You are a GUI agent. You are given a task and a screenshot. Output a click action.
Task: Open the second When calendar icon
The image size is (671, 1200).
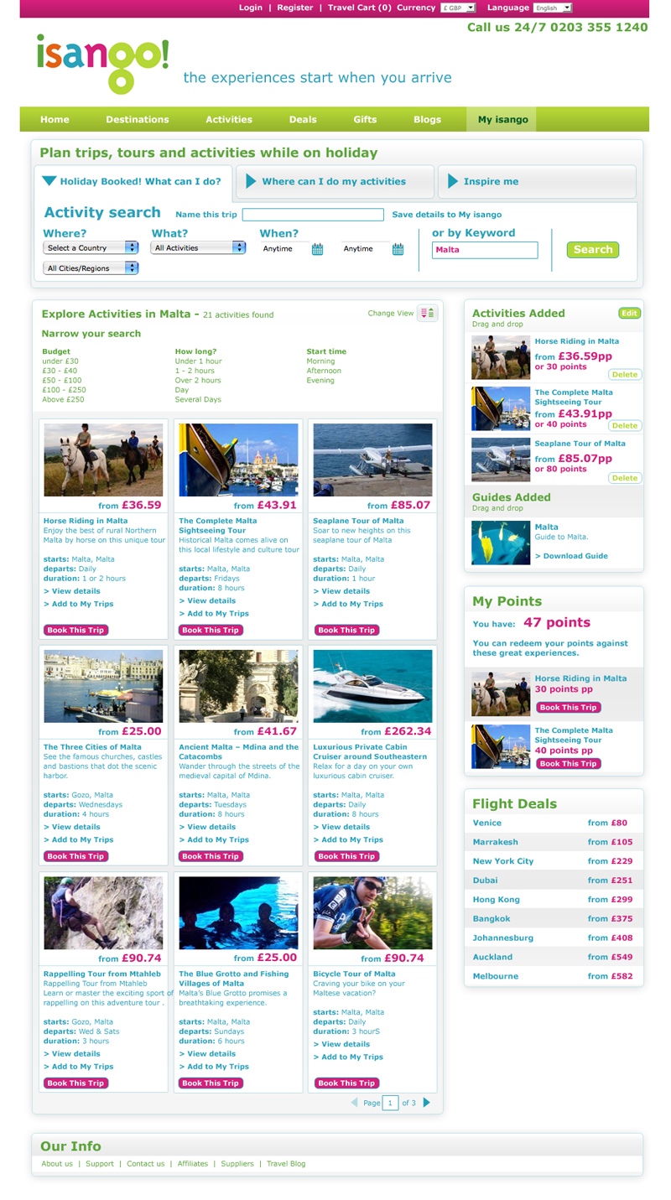[x=398, y=249]
